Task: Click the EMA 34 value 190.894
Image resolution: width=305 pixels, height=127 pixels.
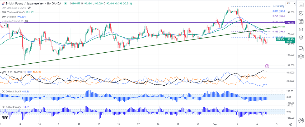Action: point(22,17)
